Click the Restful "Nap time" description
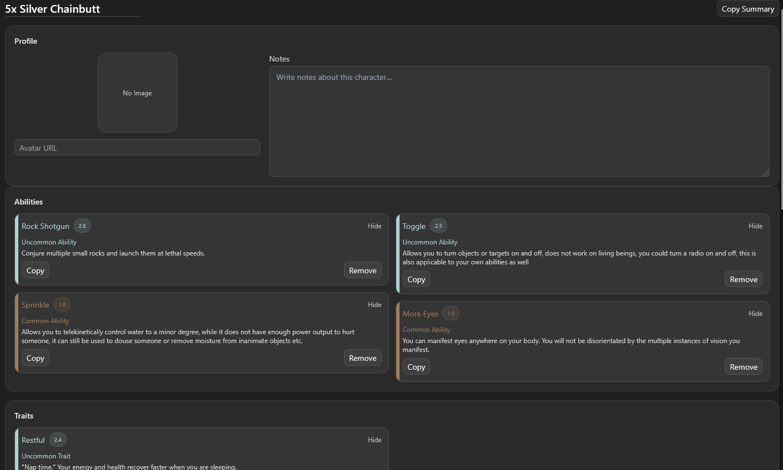Viewport: 783px width, 470px height. coord(129,467)
